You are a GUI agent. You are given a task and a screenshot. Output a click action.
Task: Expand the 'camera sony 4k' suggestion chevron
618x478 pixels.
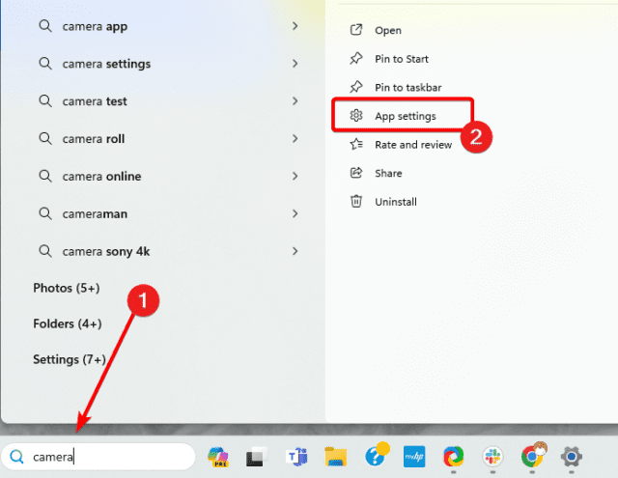295,251
